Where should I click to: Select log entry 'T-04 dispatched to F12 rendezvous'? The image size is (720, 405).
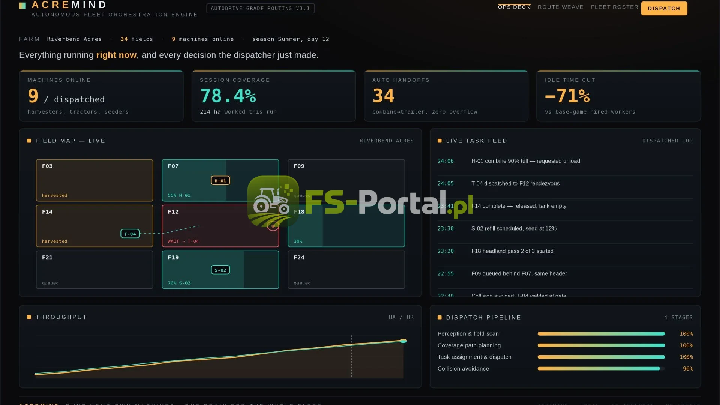point(565,184)
